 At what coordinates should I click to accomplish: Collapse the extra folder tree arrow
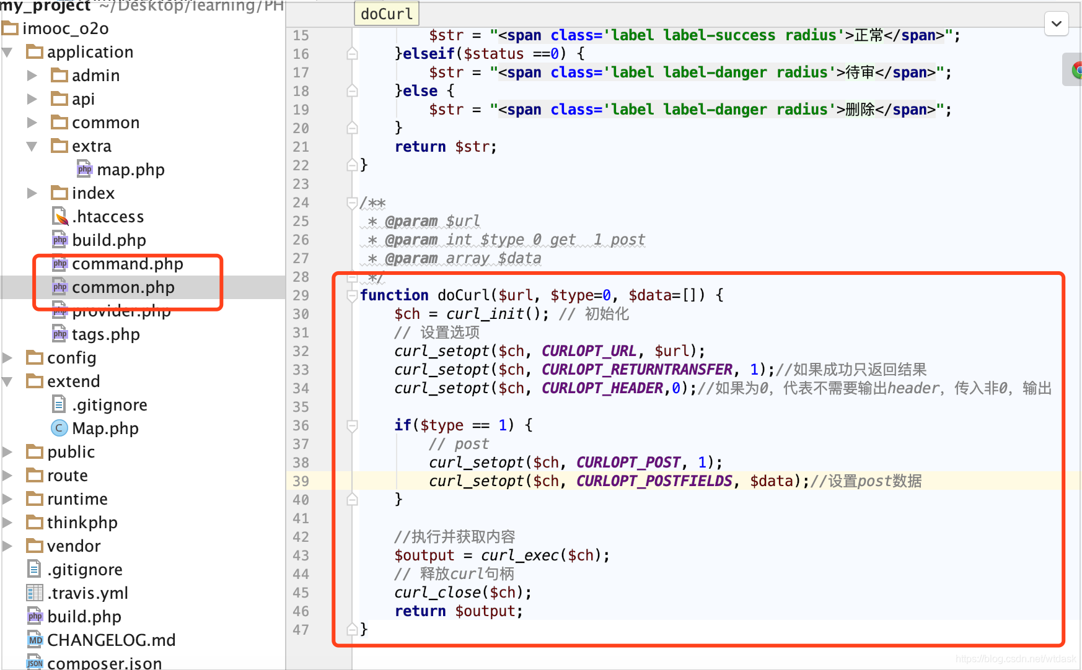(32, 147)
